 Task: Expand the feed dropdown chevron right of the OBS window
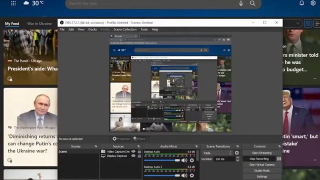coord(298,23)
